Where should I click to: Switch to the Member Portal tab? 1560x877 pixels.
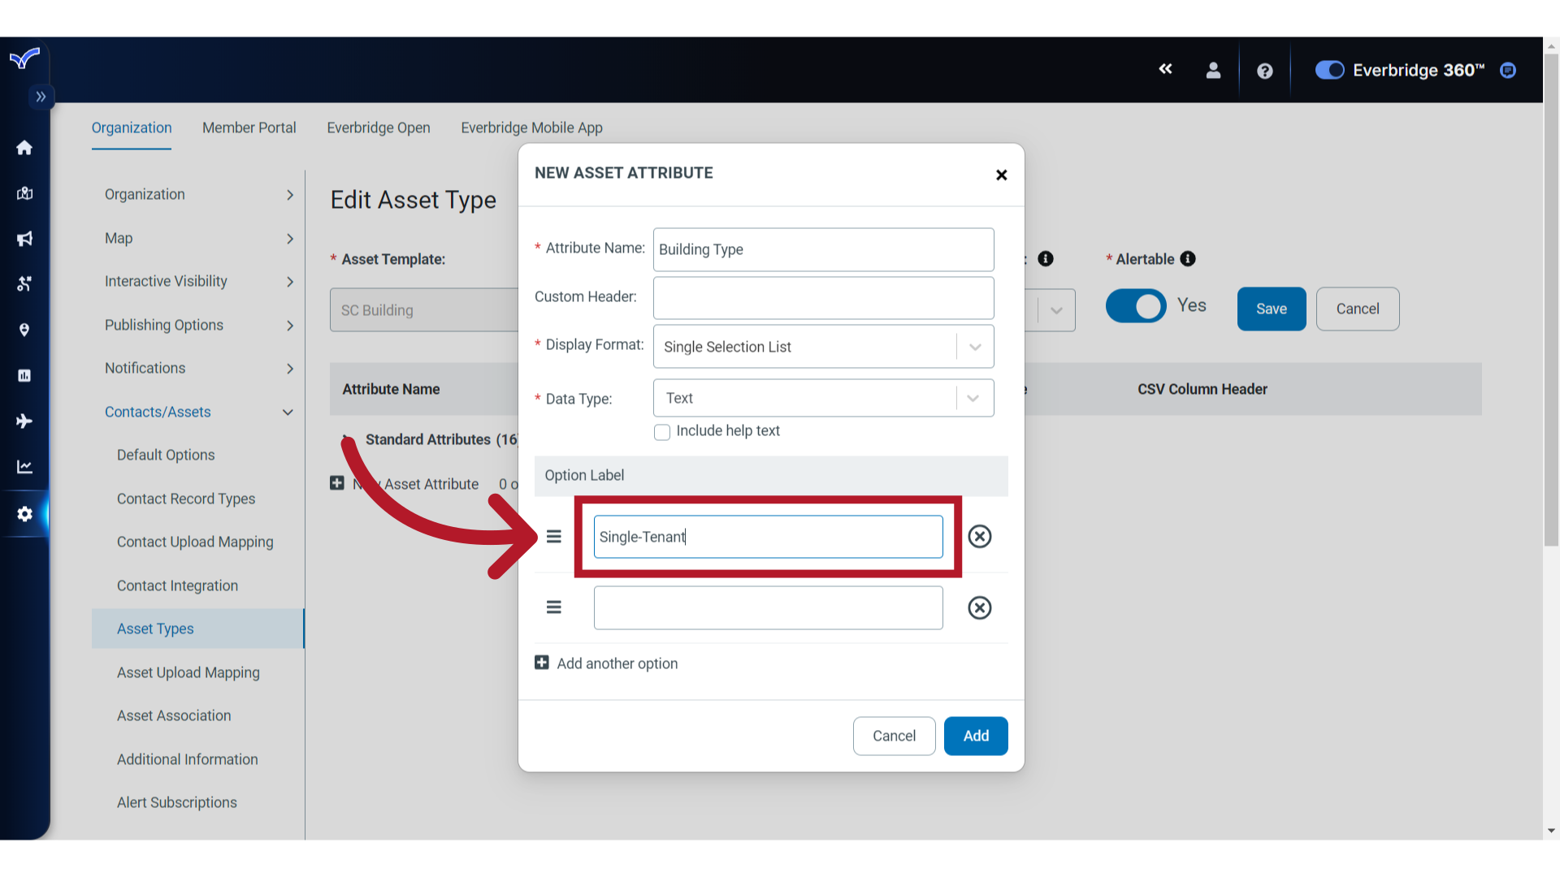pyautogui.click(x=249, y=127)
